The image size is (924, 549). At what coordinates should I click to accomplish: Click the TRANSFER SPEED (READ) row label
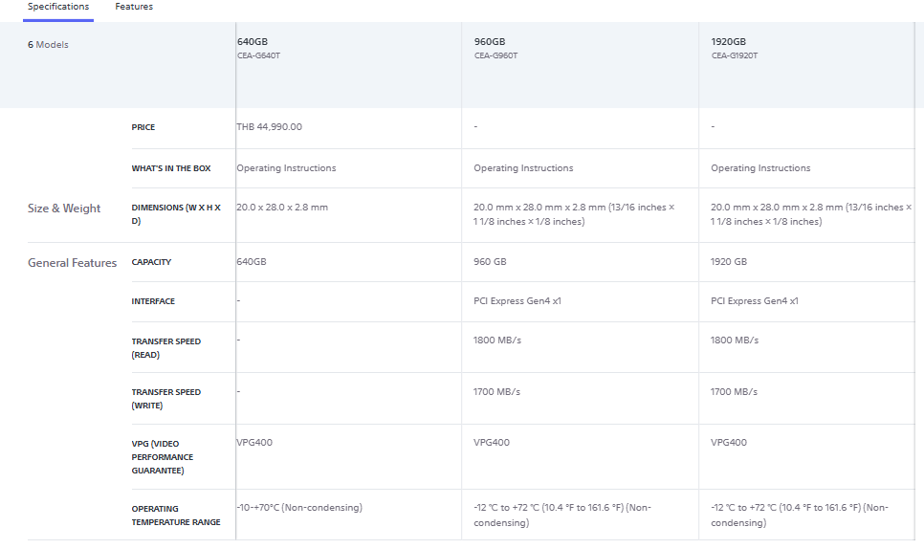tap(166, 348)
